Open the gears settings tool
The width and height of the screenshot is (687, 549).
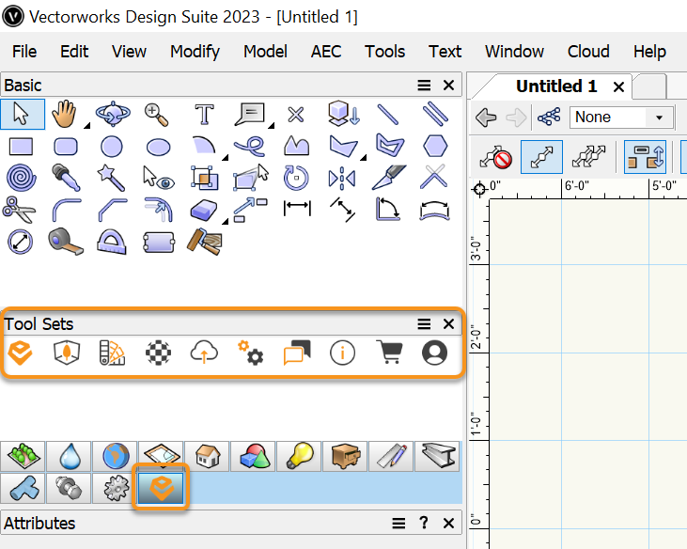click(251, 353)
